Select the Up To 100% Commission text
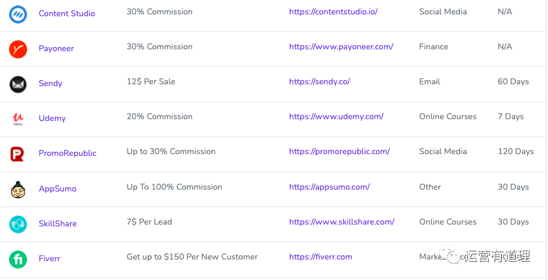 (175, 187)
